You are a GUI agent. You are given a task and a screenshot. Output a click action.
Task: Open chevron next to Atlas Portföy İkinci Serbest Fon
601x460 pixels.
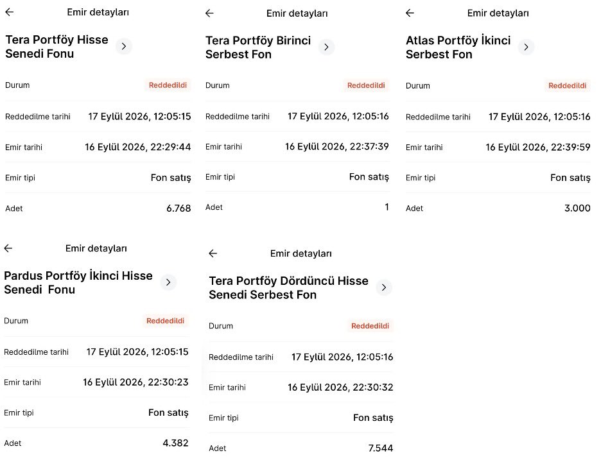(x=527, y=47)
